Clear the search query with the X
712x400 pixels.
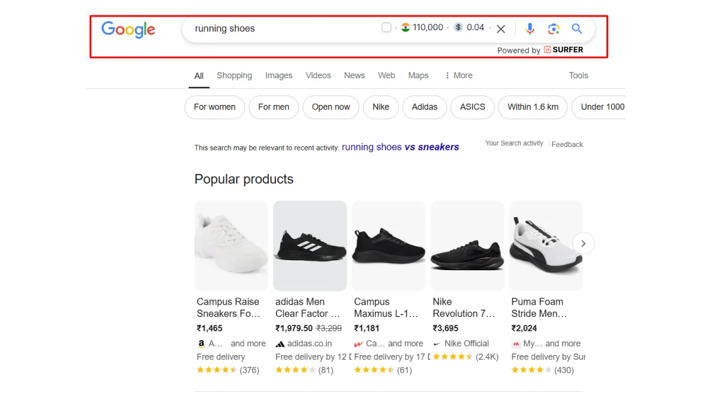[x=501, y=29]
